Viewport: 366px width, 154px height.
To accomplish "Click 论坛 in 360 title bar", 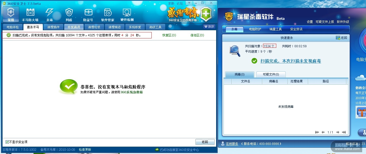I will [180, 4].
